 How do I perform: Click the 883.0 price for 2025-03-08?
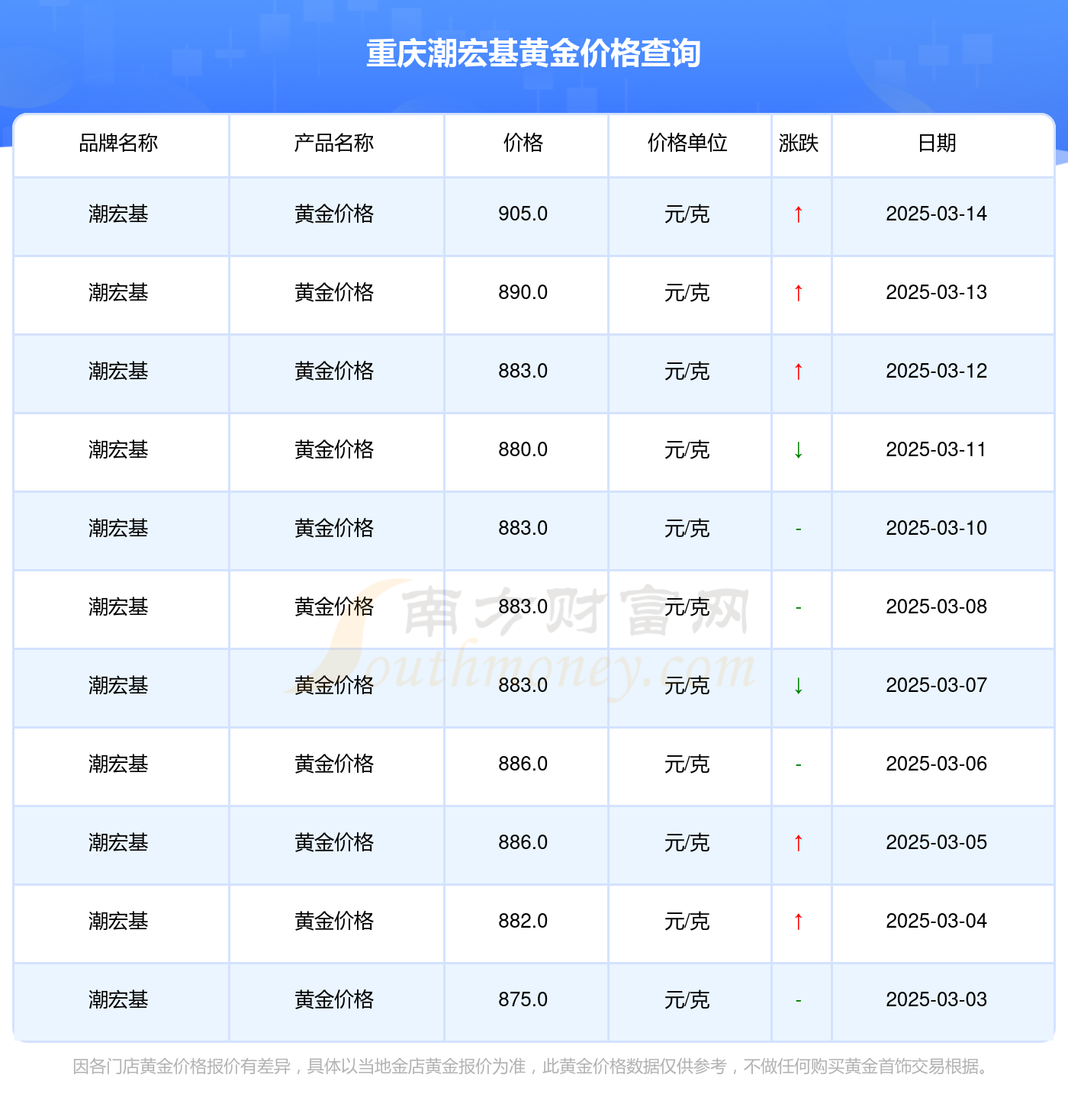pos(523,606)
